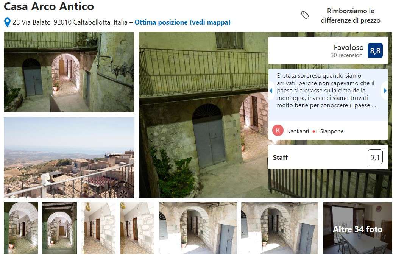Click the 8,8 rating score badge
This screenshot has height=256, width=393.
click(375, 51)
